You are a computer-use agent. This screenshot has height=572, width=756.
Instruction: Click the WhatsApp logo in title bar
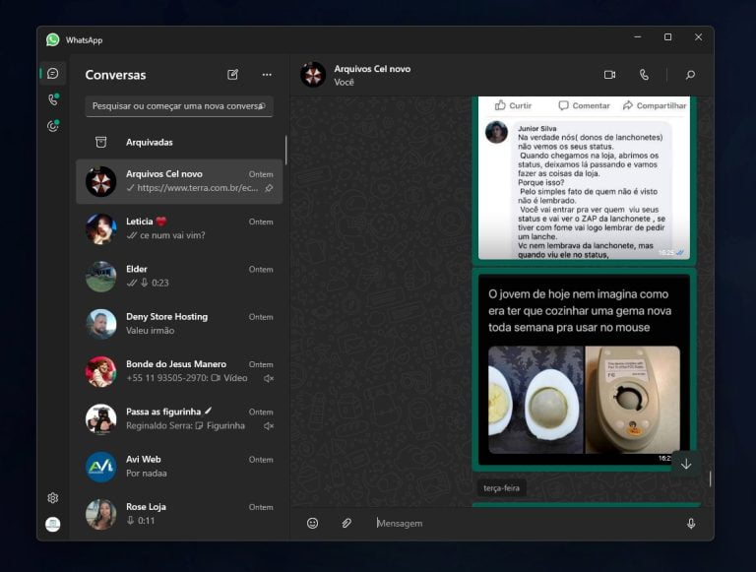(52, 39)
